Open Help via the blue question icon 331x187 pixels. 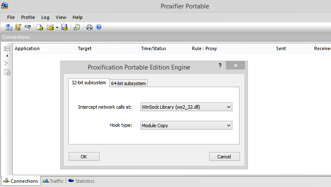pos(99,27)
